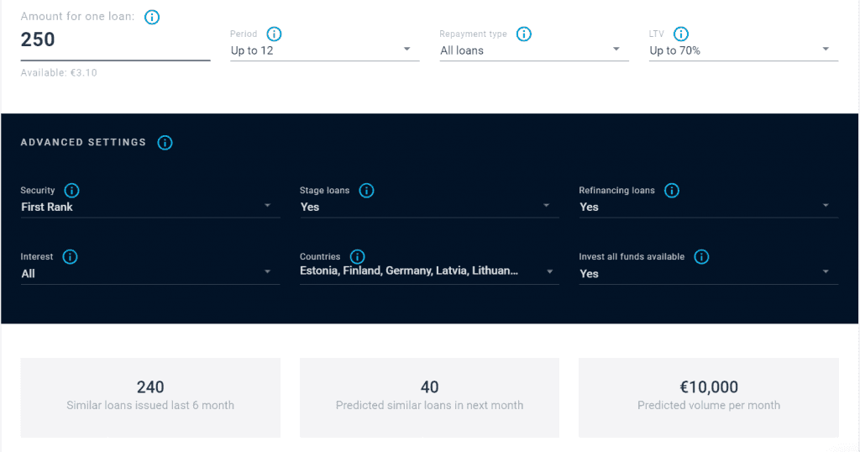The height and width of the screenshot is (452, 860).
Task: Click the loan amount field showing 250
Action: [x=114, y=40]
